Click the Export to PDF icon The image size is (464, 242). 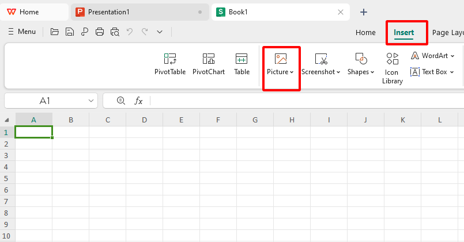pos(85,32)
